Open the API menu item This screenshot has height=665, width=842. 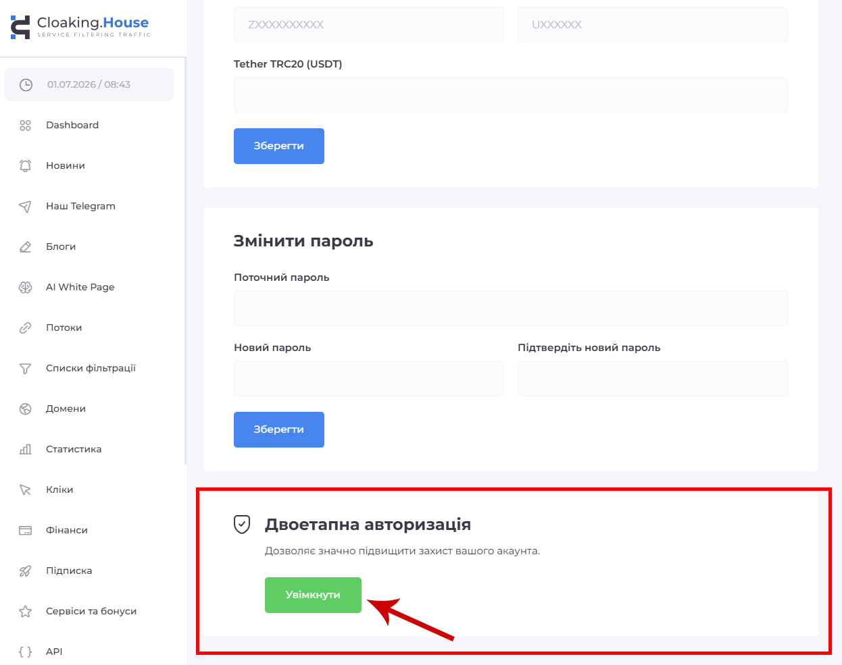(54, 651)
